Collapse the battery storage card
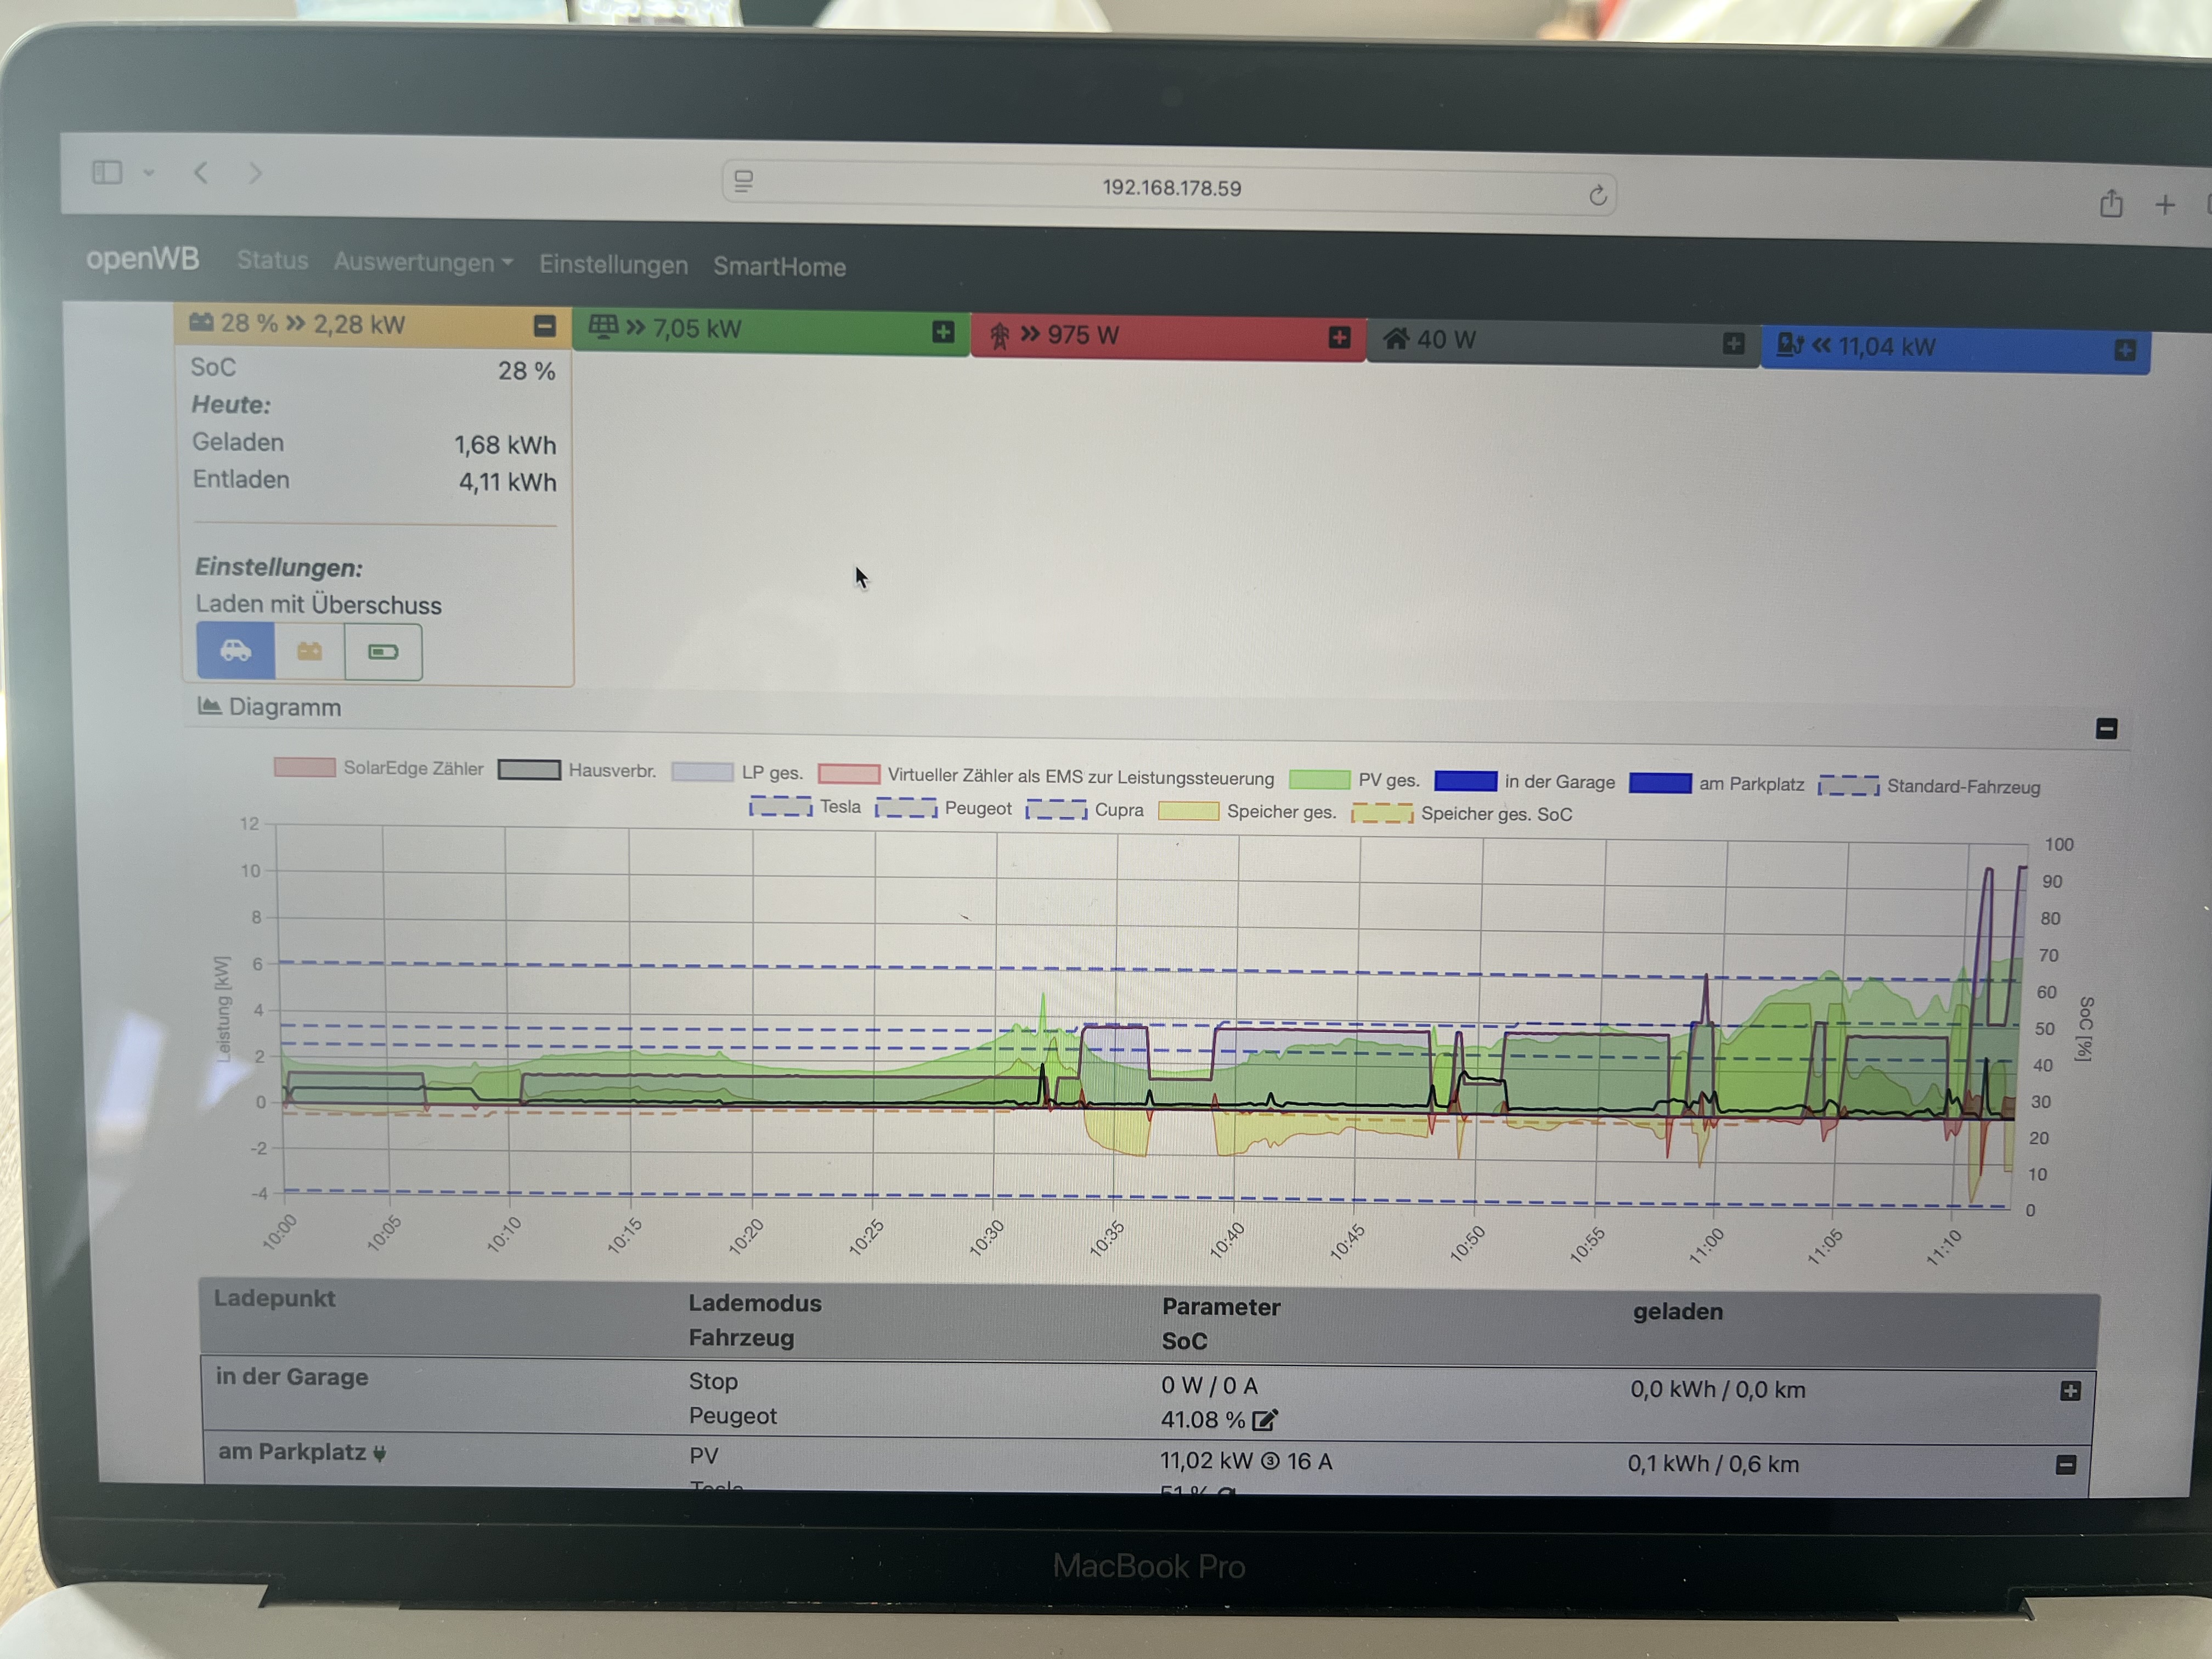 (544, 325)
